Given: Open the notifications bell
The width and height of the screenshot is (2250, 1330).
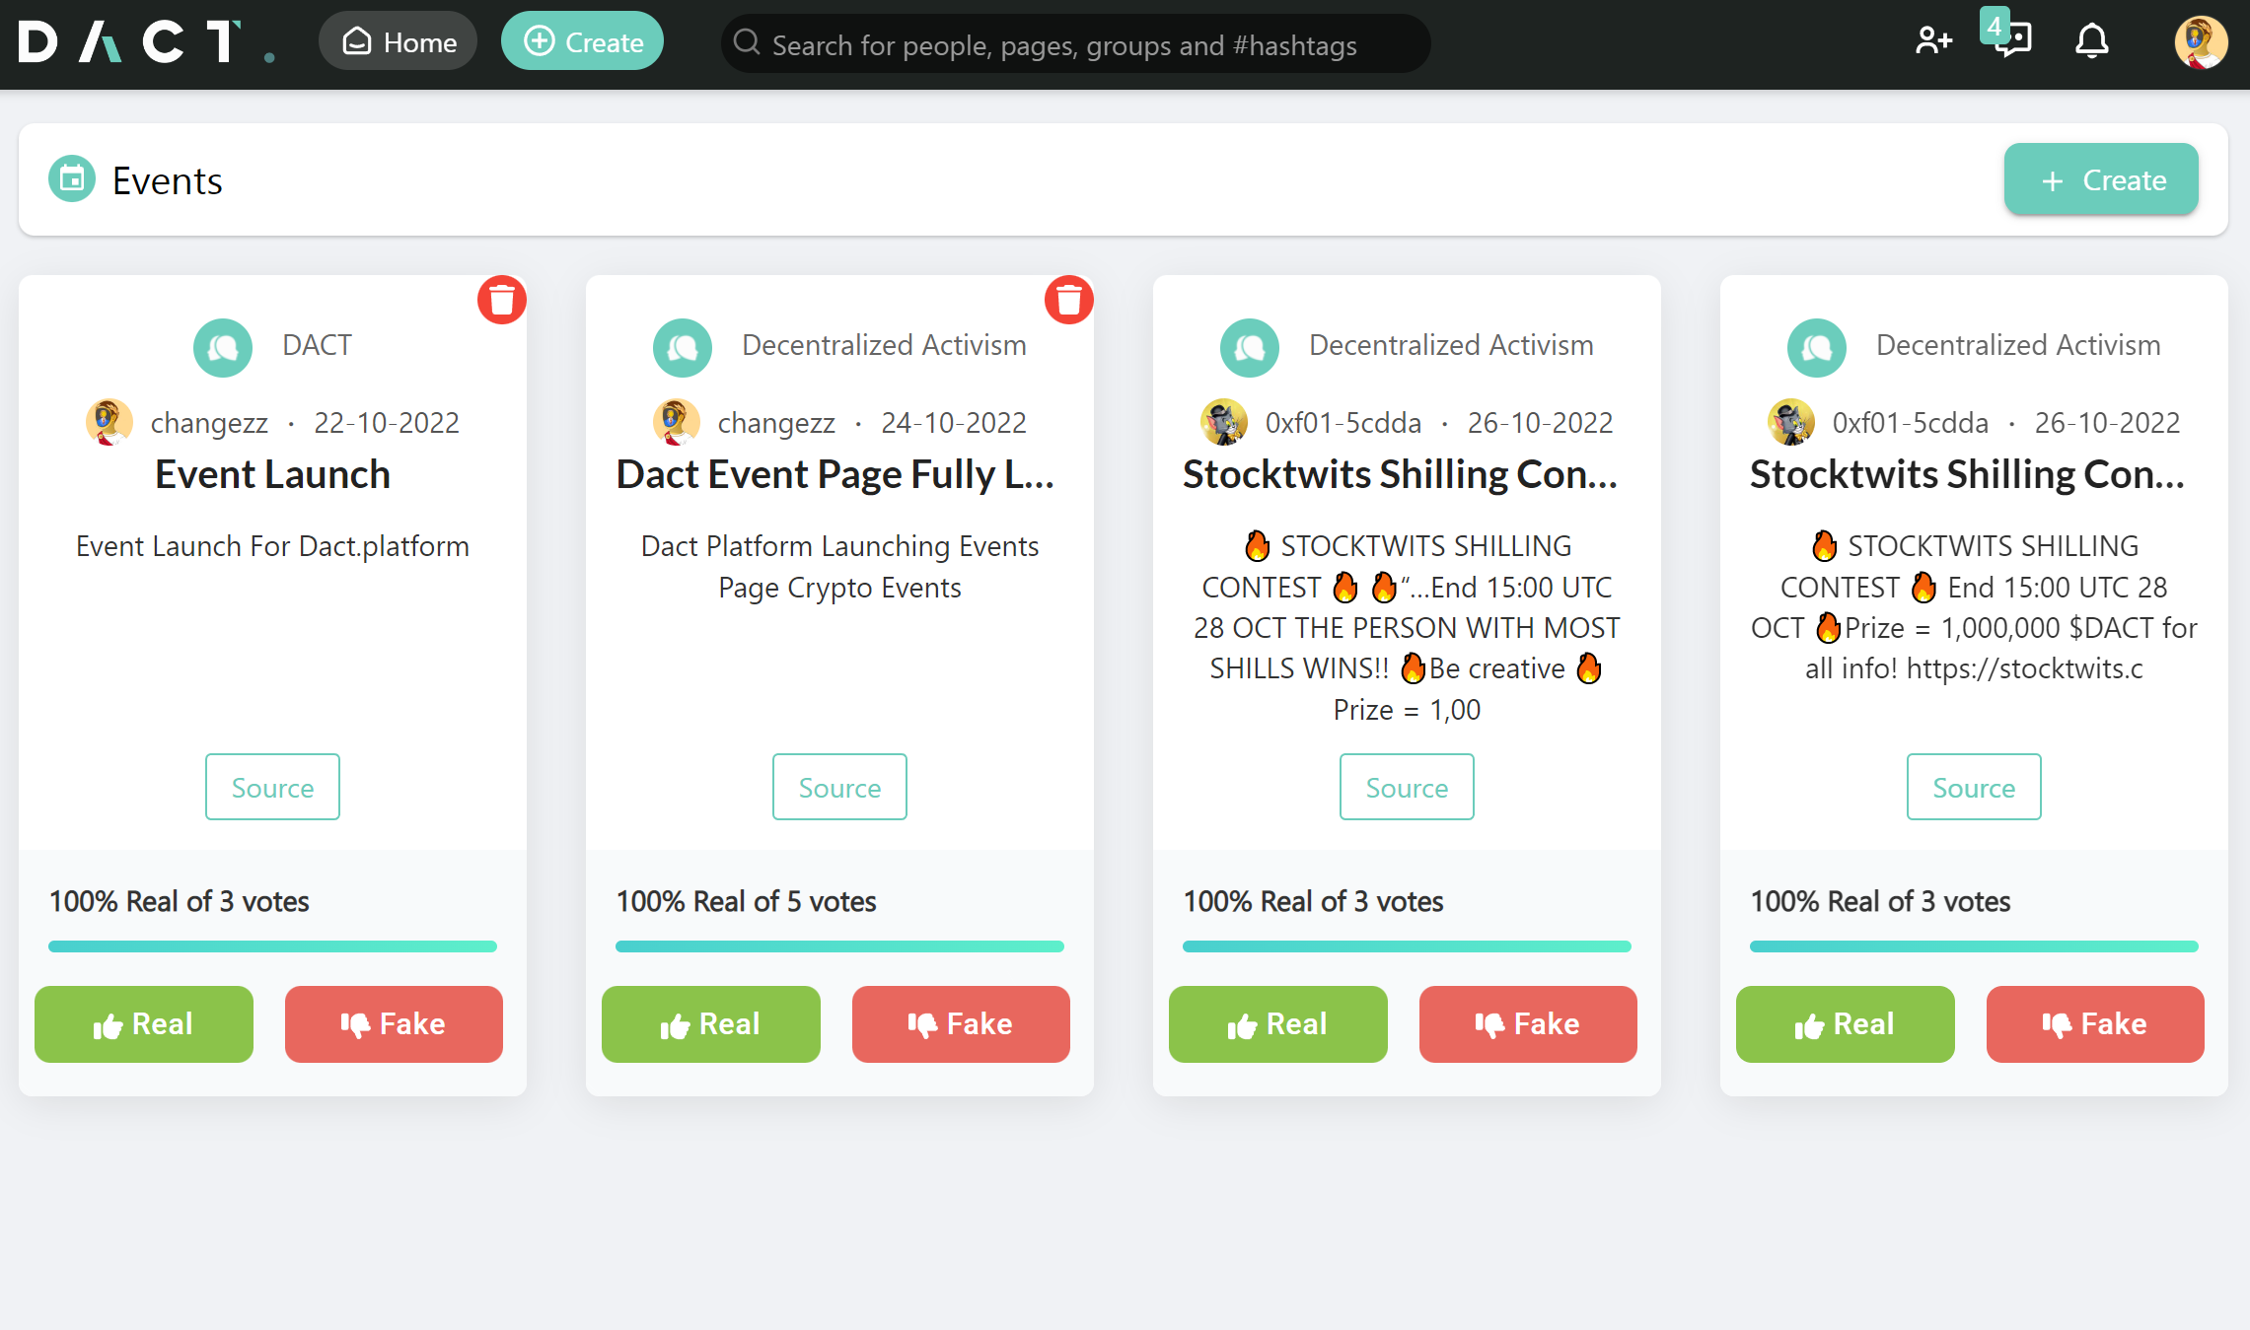Looking at the screenshot, I should [2091, 41].
